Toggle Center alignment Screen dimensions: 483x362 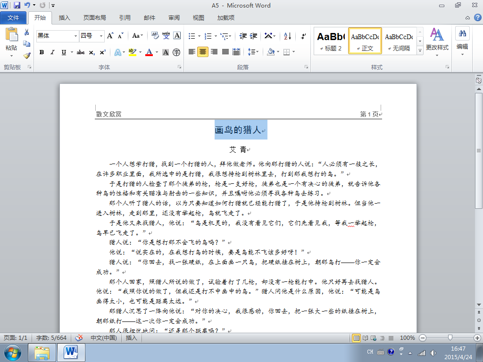(x=203, y=52)
